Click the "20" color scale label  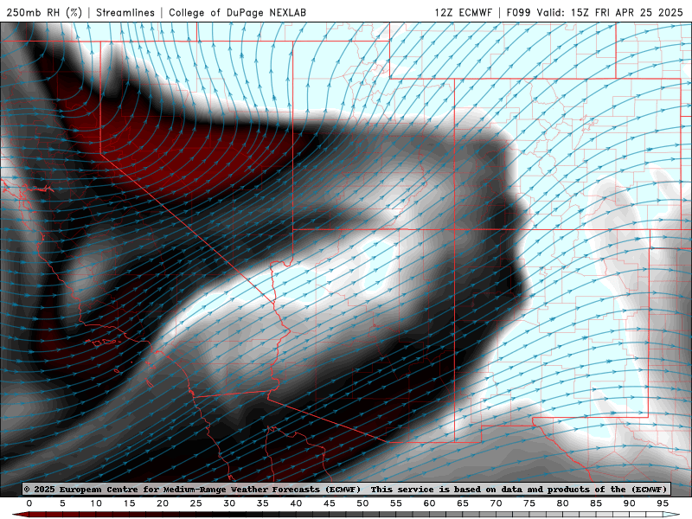(x=163, y=503)
